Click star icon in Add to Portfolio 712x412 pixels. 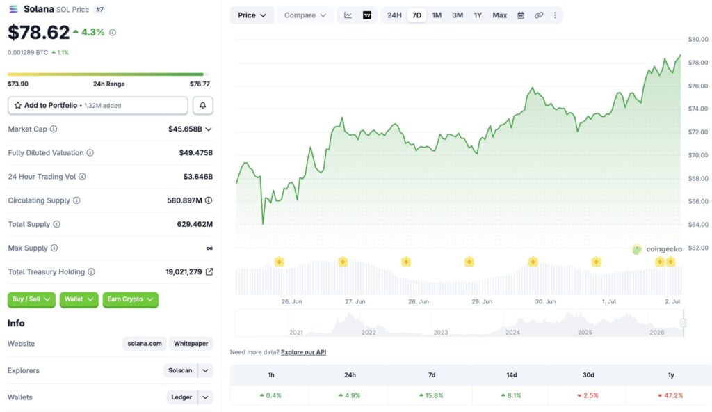click(17, 105)
